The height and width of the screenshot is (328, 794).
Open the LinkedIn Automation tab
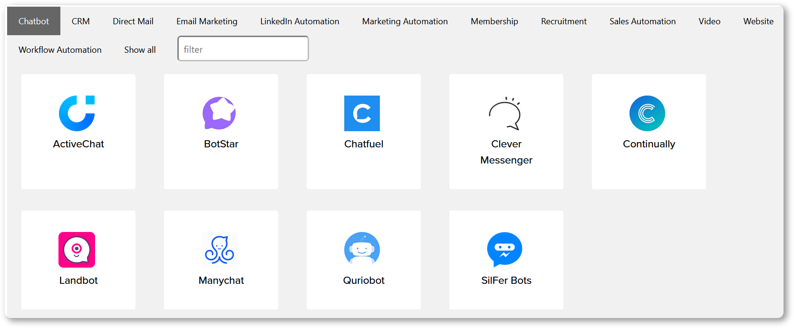(x=300, y=21)
